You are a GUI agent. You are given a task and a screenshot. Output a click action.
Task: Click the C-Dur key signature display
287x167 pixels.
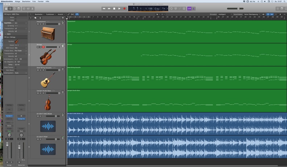pyautogui.click(x=157, y=9)
